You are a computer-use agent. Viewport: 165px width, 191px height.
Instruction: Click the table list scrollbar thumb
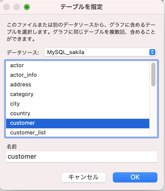153,75
